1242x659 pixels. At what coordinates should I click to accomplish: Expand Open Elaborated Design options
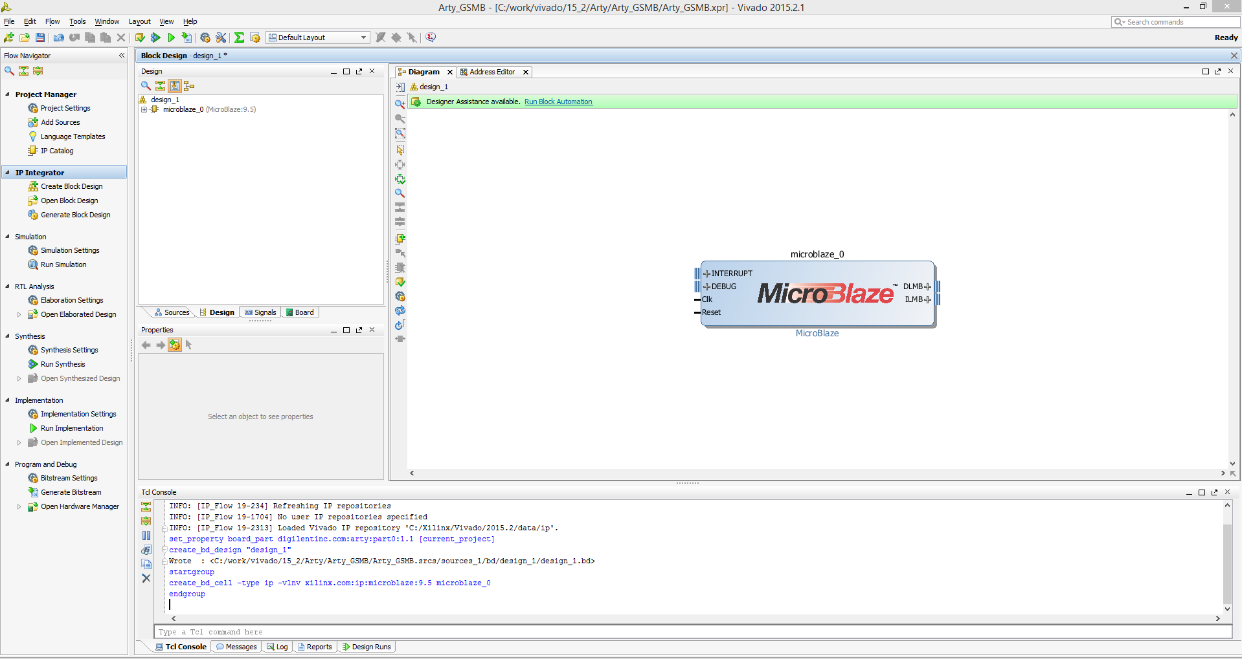tap(19, 315)
